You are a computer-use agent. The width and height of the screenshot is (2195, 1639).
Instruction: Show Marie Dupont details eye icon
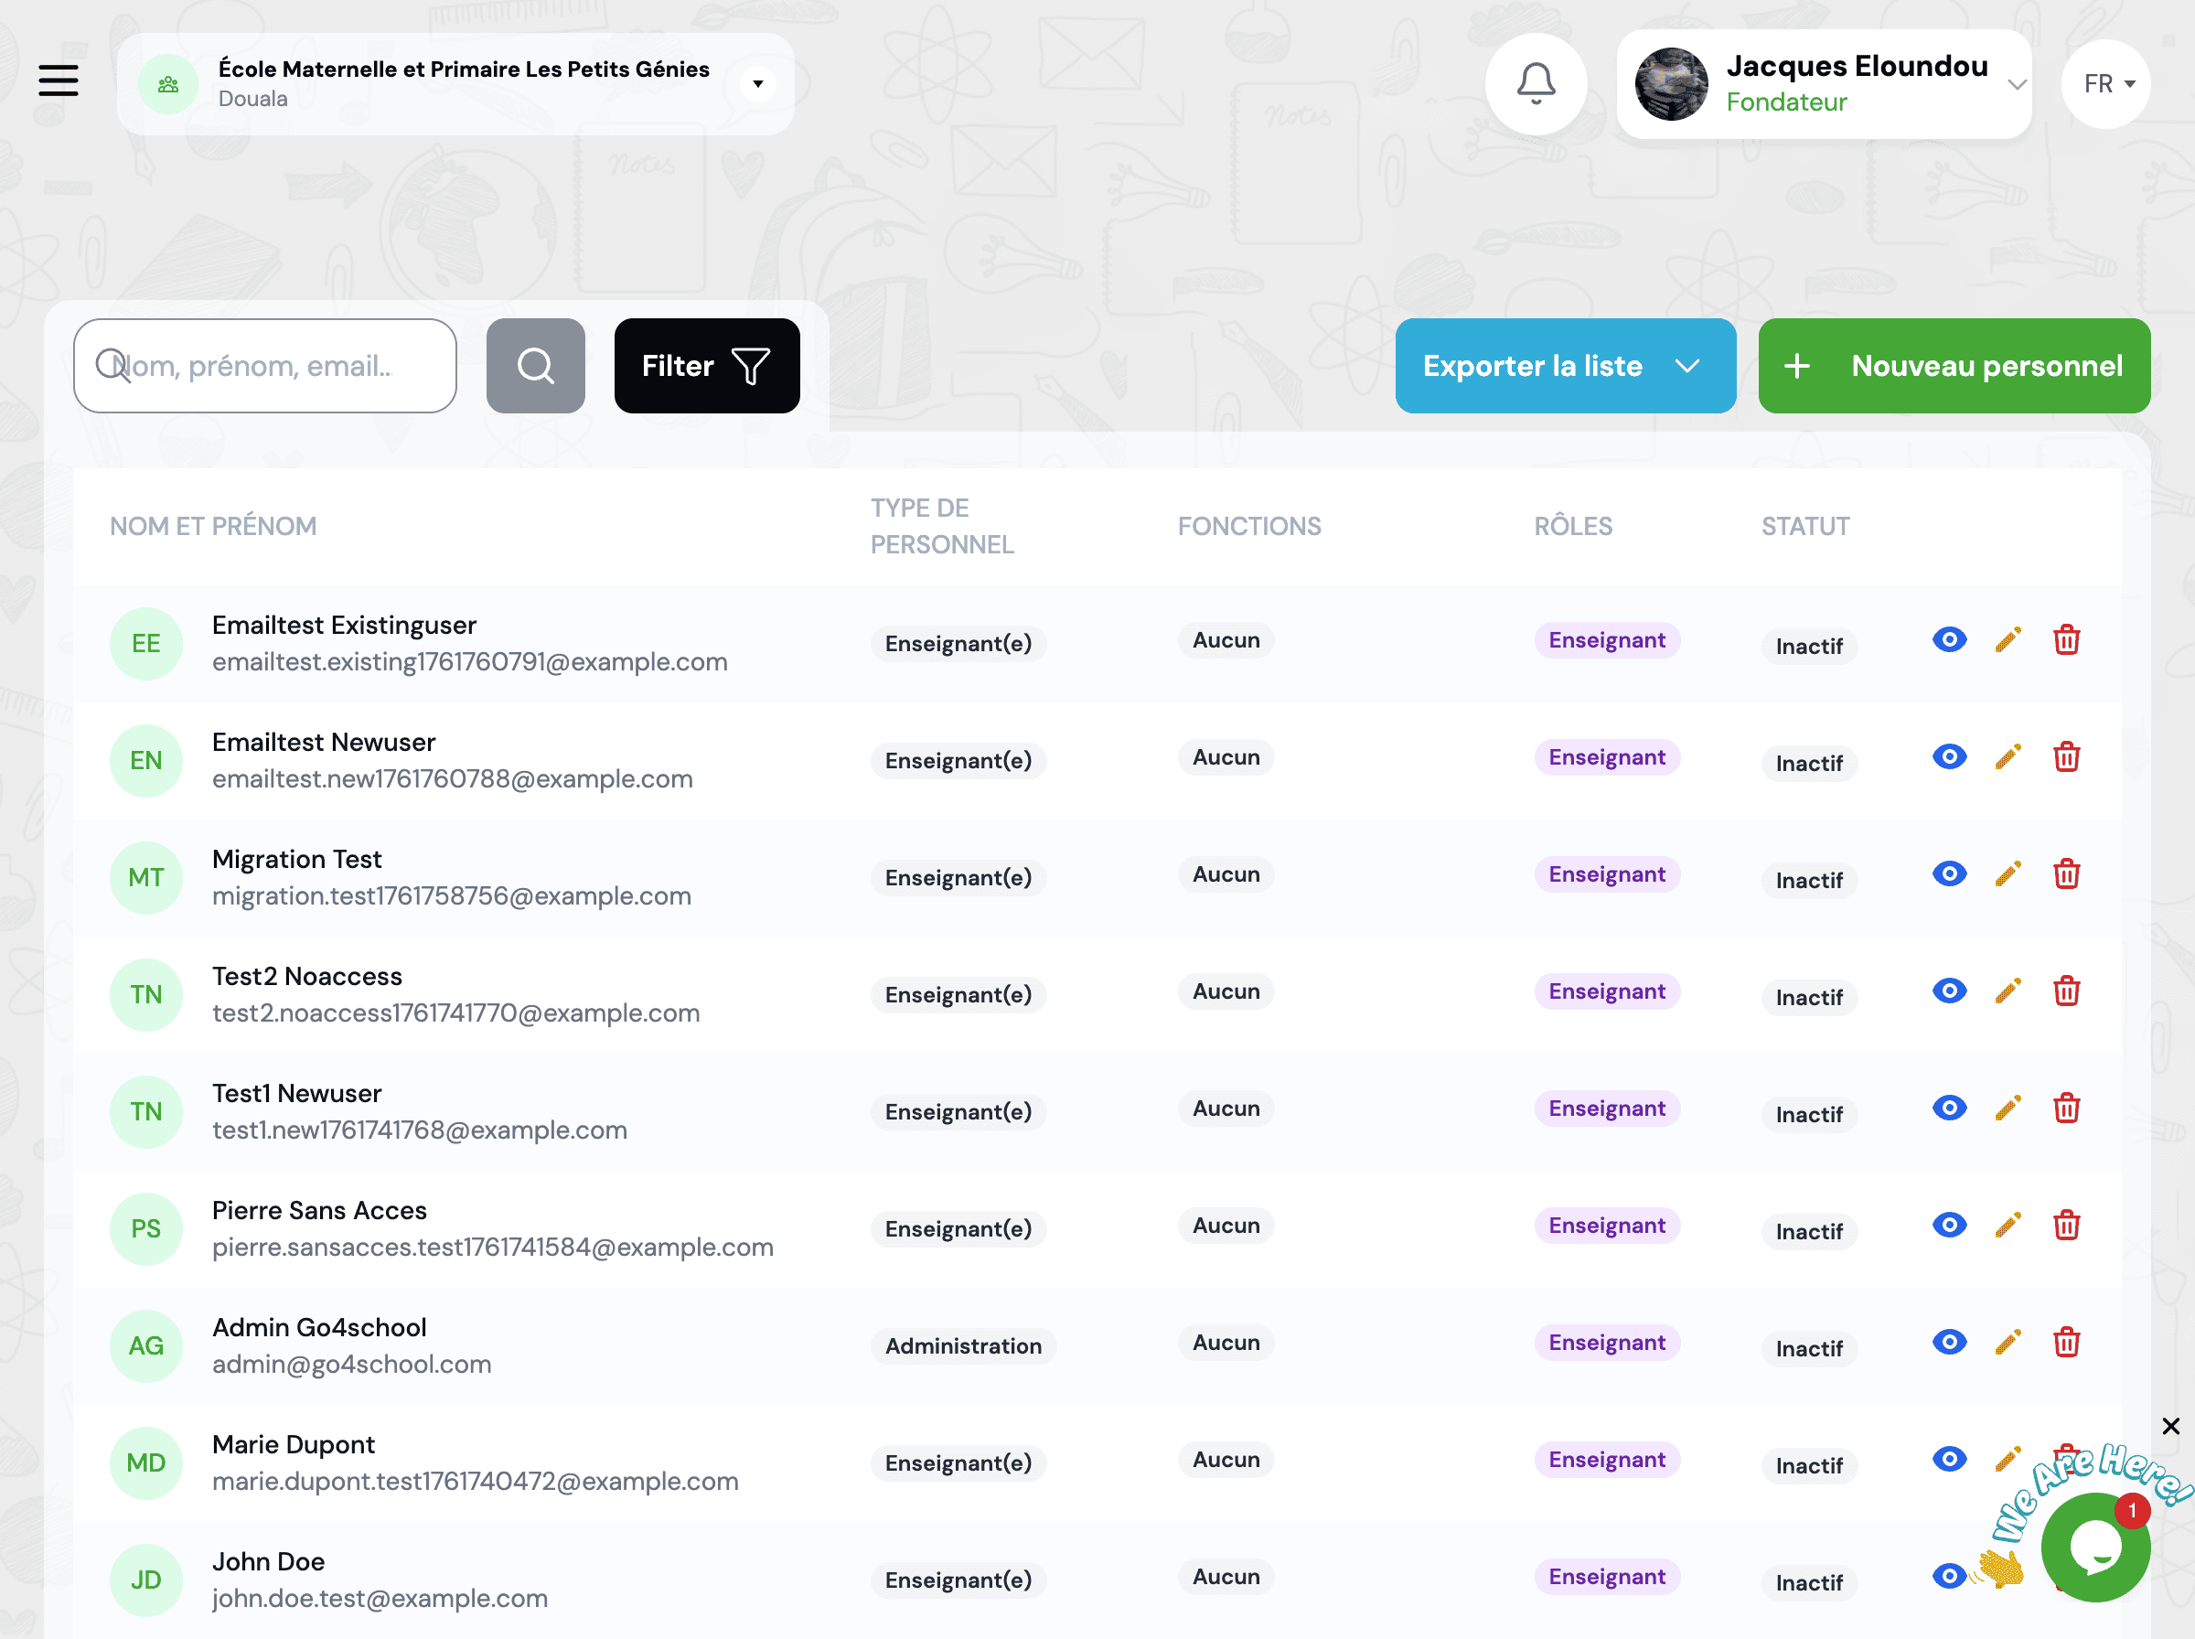click(x=1949, y=1461)
